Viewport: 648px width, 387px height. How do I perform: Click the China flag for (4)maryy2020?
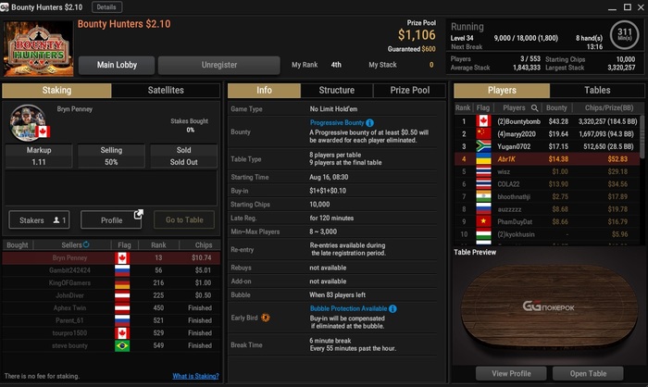tap(483, 133)
